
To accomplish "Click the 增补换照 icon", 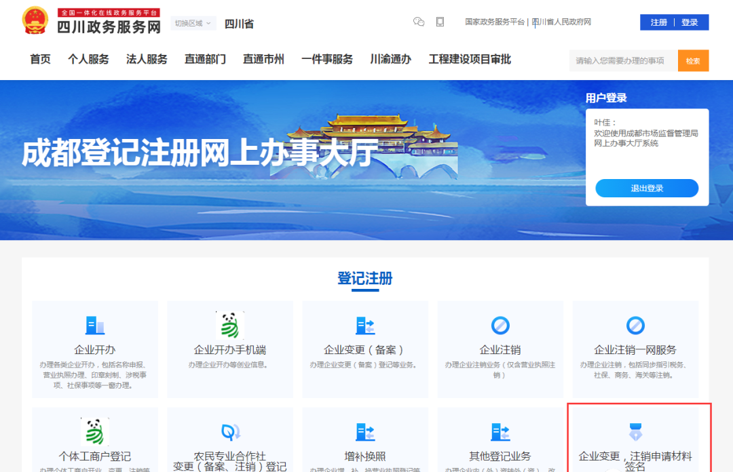I will [x=365, y=432].
